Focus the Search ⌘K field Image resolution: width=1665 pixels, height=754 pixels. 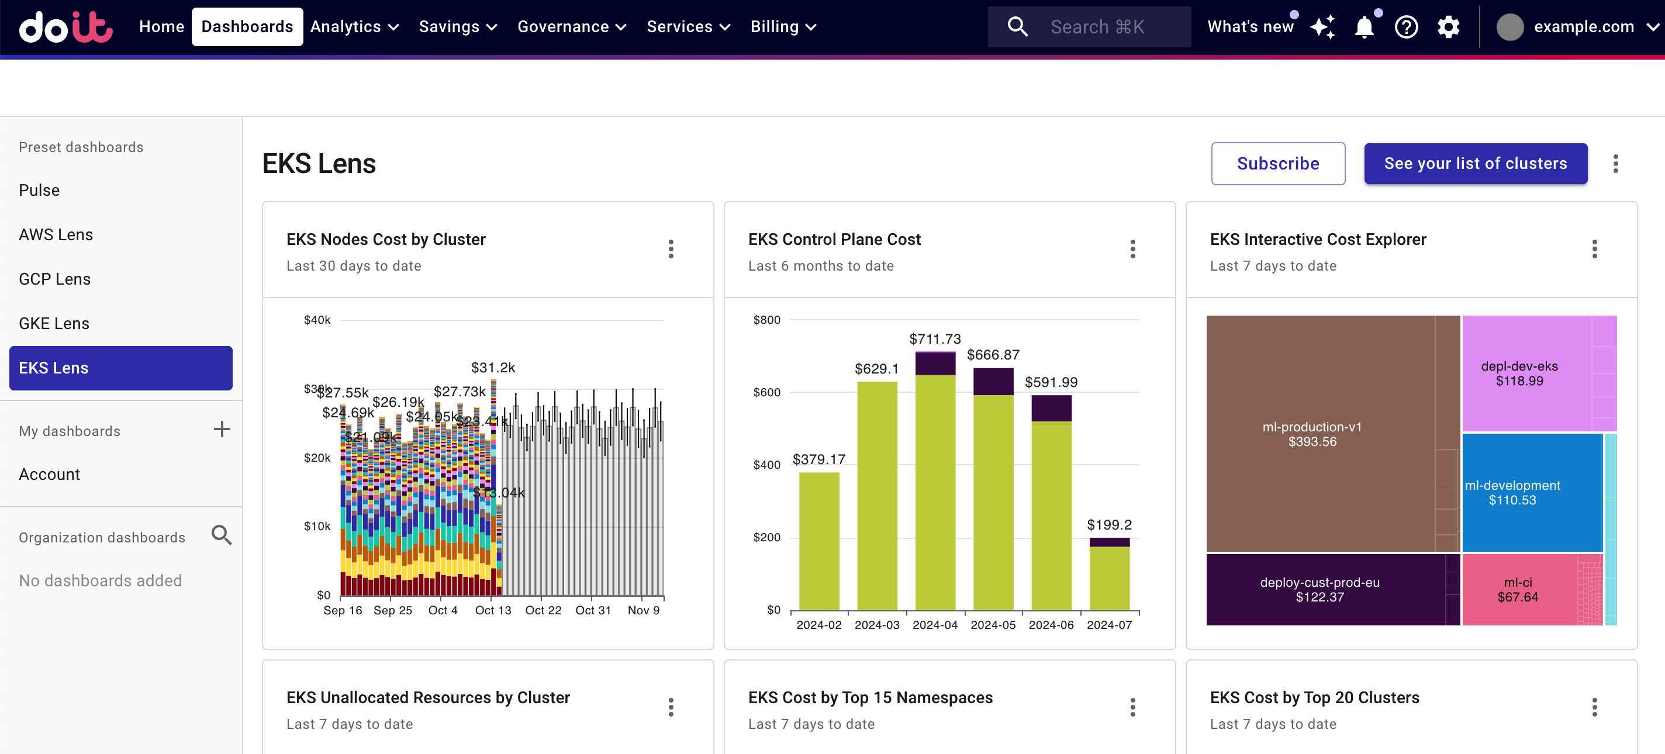coord(1089,26)
